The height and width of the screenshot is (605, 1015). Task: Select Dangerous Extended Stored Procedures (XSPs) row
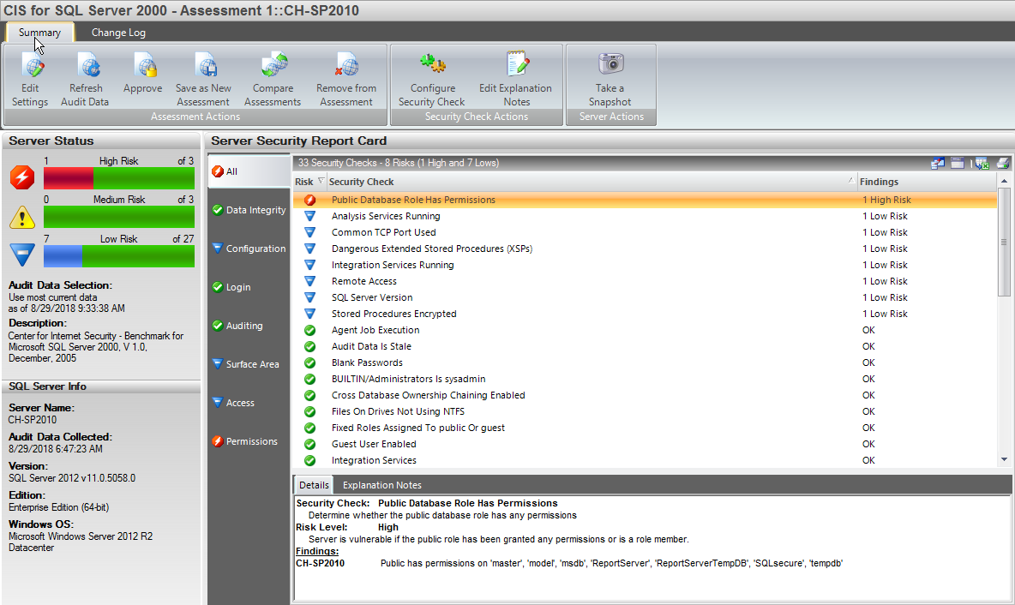coord(645,249)
